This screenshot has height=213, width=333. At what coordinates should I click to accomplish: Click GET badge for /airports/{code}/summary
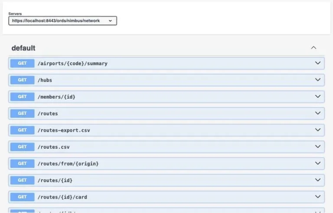tap(22, 63)
